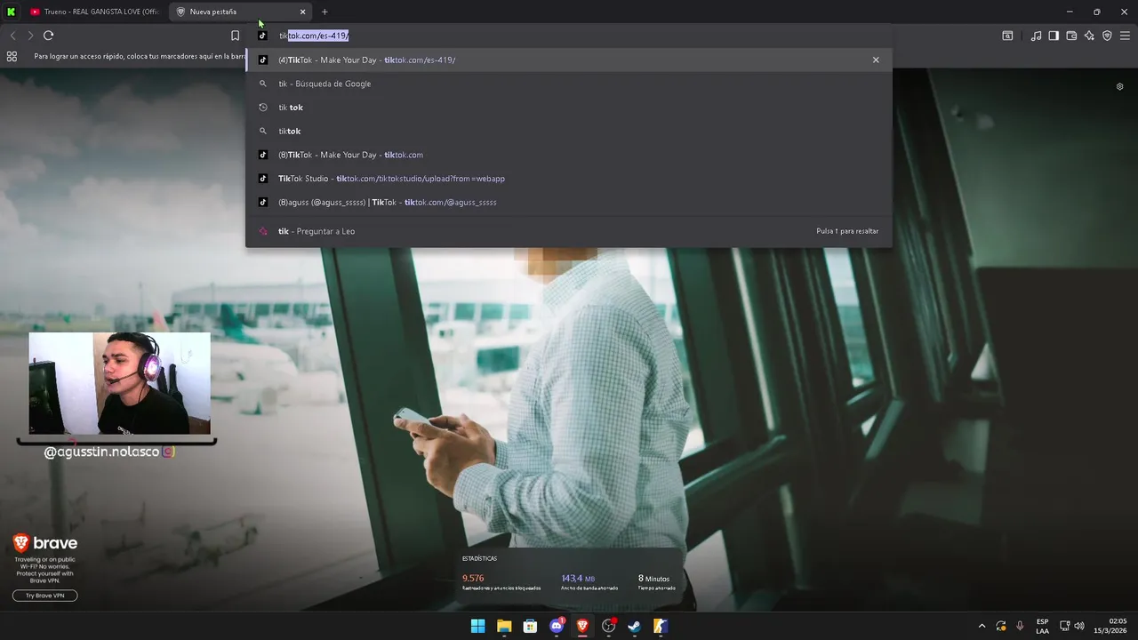Click the webcam overlay thumbnail
The image size is (1138, 640).
pyautogui.click(x=120, y=383)
